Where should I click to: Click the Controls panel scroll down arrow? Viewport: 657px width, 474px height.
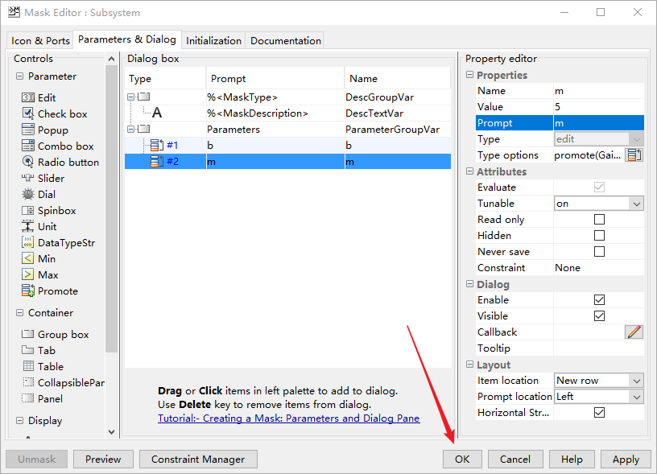coord(111,431)
